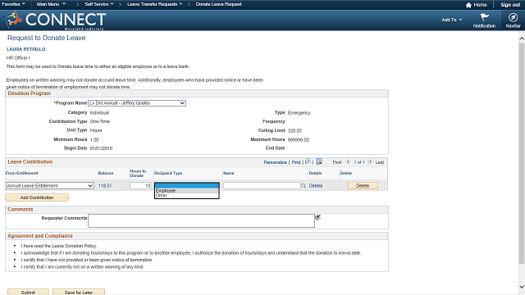
Task: Open the From Entitlement dropdown
Action: [x=50, y=186]
